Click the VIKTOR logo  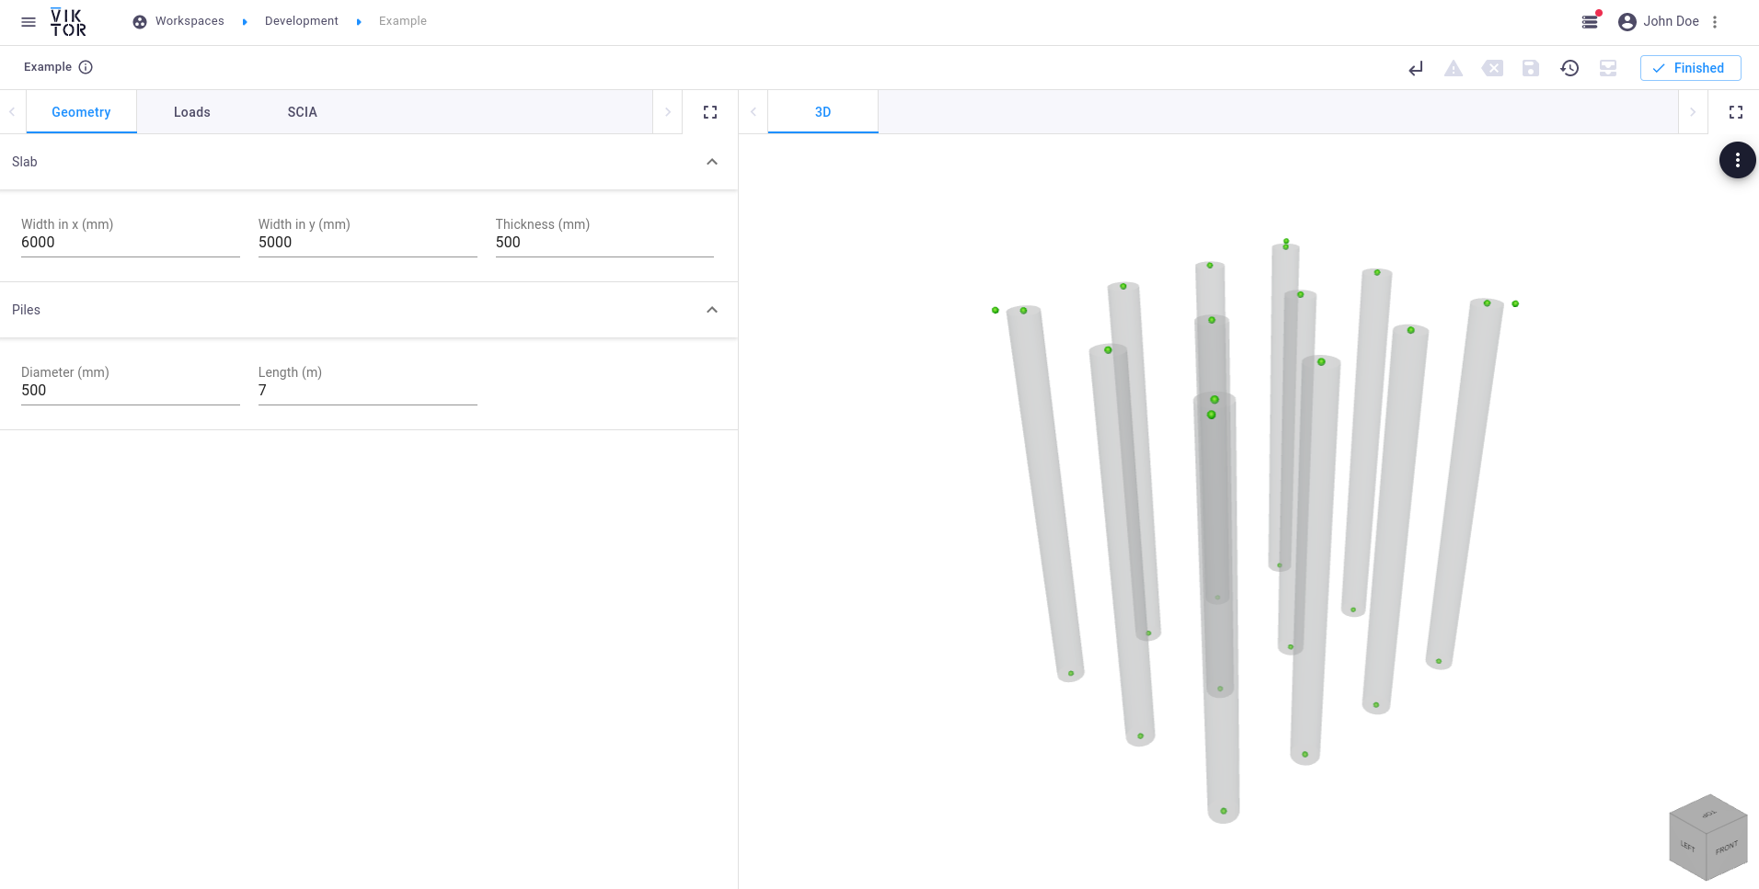click(x=68, y=22)
